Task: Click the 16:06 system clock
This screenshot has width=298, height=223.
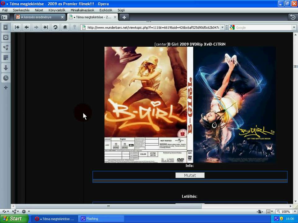Action: click(x=290, y=219)
